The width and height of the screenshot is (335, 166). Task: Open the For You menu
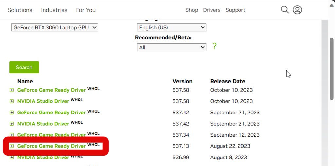click(86, 10)
